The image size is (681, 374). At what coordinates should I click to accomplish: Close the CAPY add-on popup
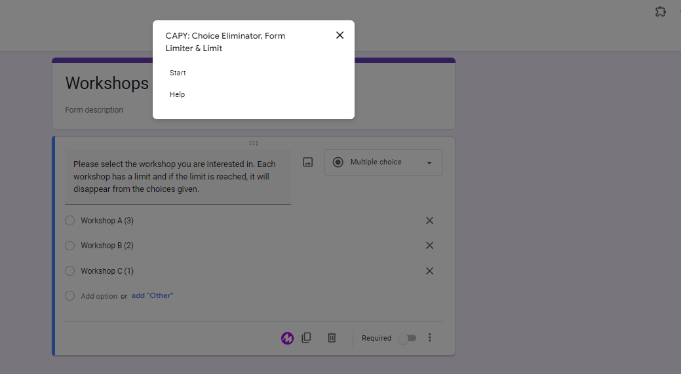[340, 35]
